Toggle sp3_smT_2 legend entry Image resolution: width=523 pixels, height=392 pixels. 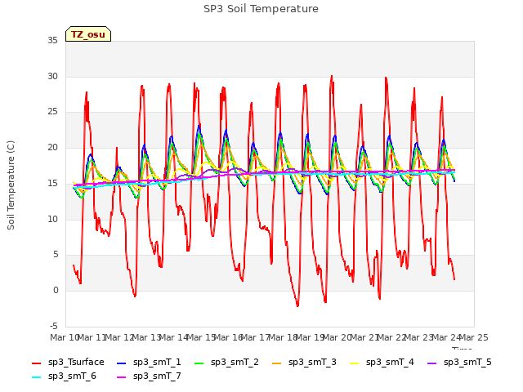(x=226, y=363)
